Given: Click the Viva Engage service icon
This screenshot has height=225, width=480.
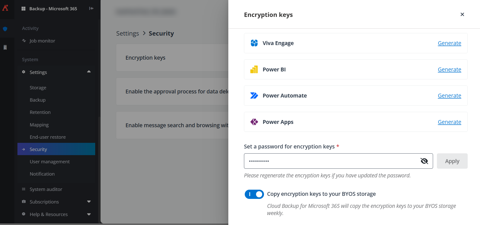Looking at the screenshot, I should click(254, 43).
